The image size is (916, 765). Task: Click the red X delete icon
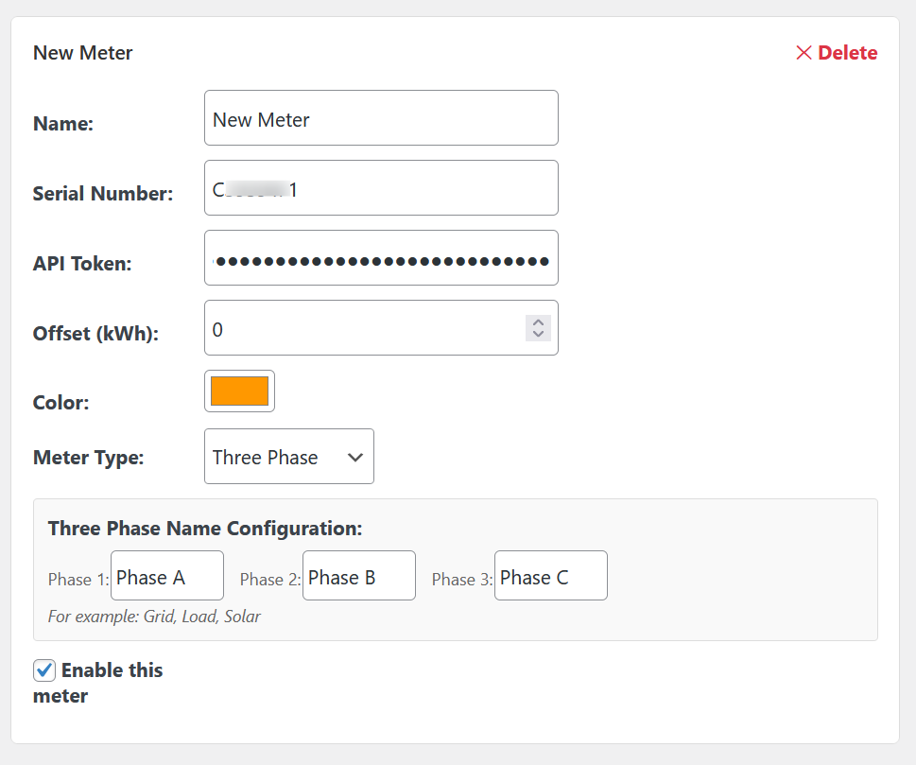[x=804, y=53]
